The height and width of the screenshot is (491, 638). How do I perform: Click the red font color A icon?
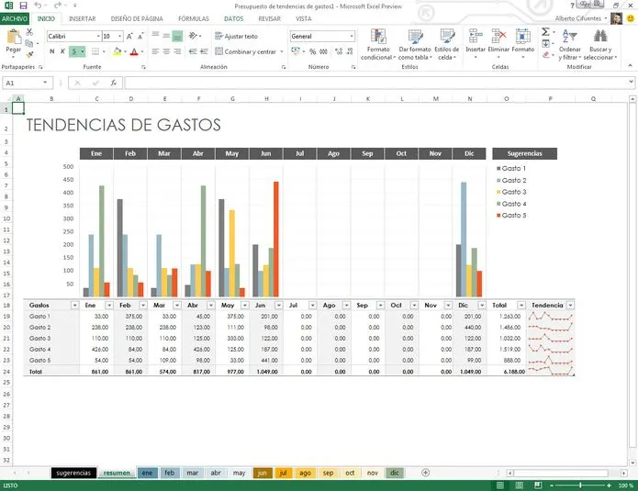coord(134,51)
